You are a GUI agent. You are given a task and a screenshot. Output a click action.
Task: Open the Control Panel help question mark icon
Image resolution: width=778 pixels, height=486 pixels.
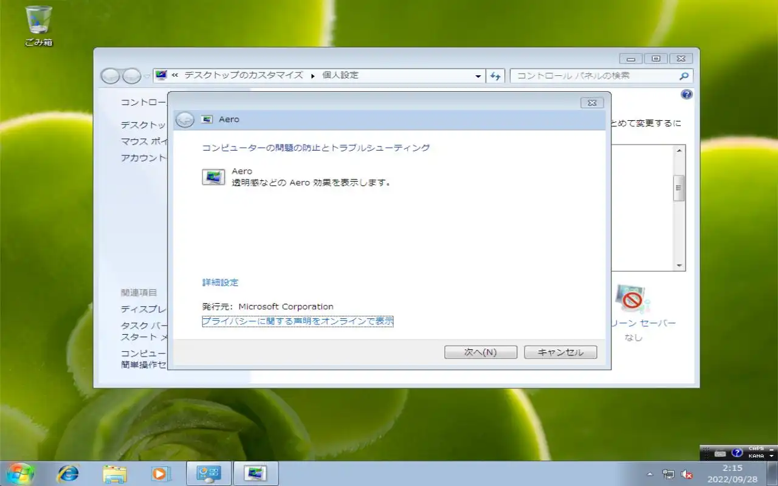coord(687,95)
